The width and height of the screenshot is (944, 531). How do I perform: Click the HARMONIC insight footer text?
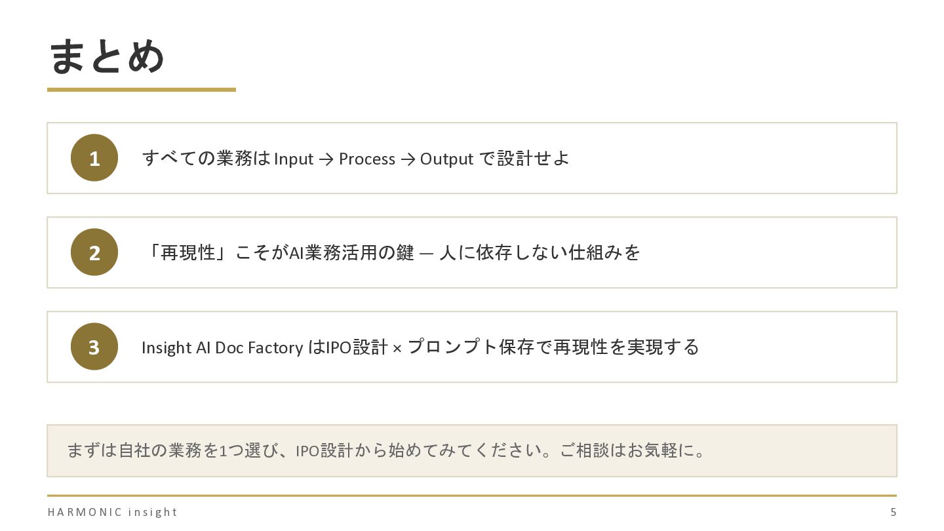click(x=112, y=512)
